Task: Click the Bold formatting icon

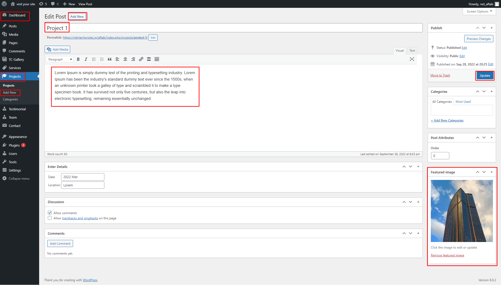Action: (78, 59)
